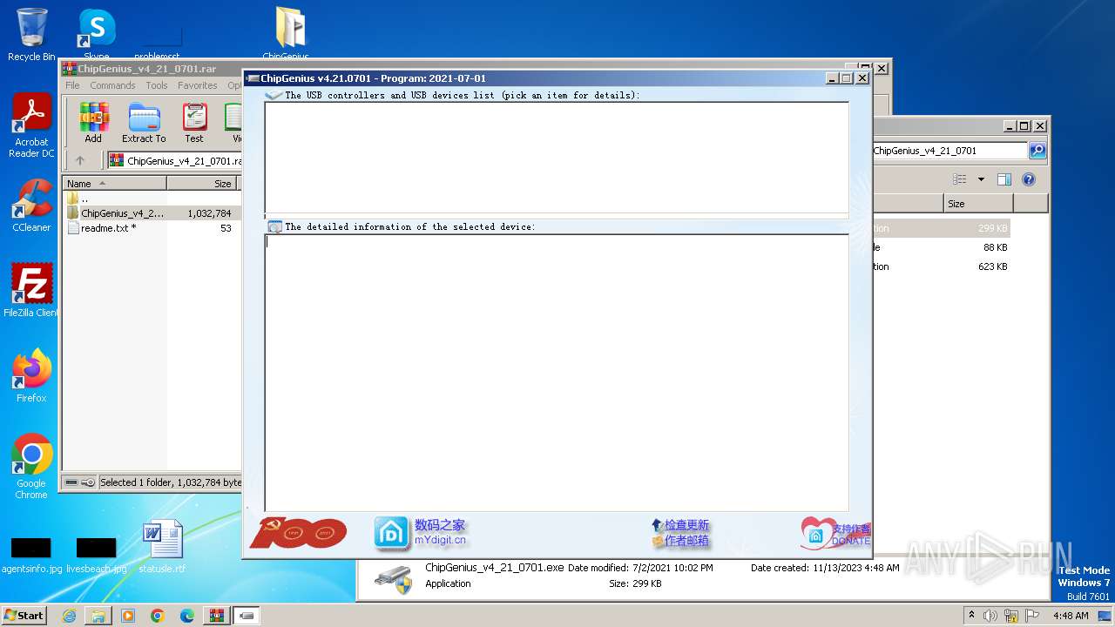Click the Start button
Viewport: 1115px width, 627px height.
(24, 615)
